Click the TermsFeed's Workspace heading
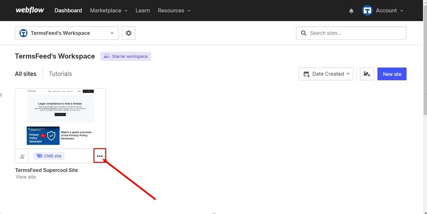427x214 pixels. pos(55,56)
